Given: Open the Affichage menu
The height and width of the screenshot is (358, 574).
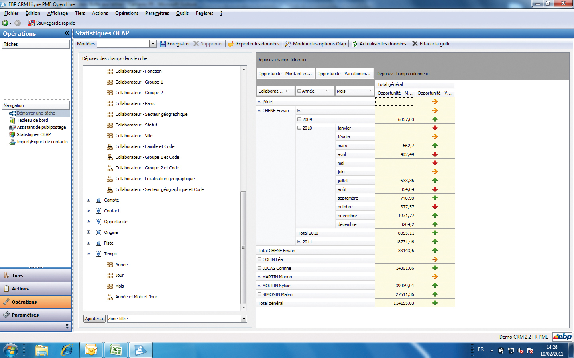Looking at the screenshot, I should (x=57, y=13).
